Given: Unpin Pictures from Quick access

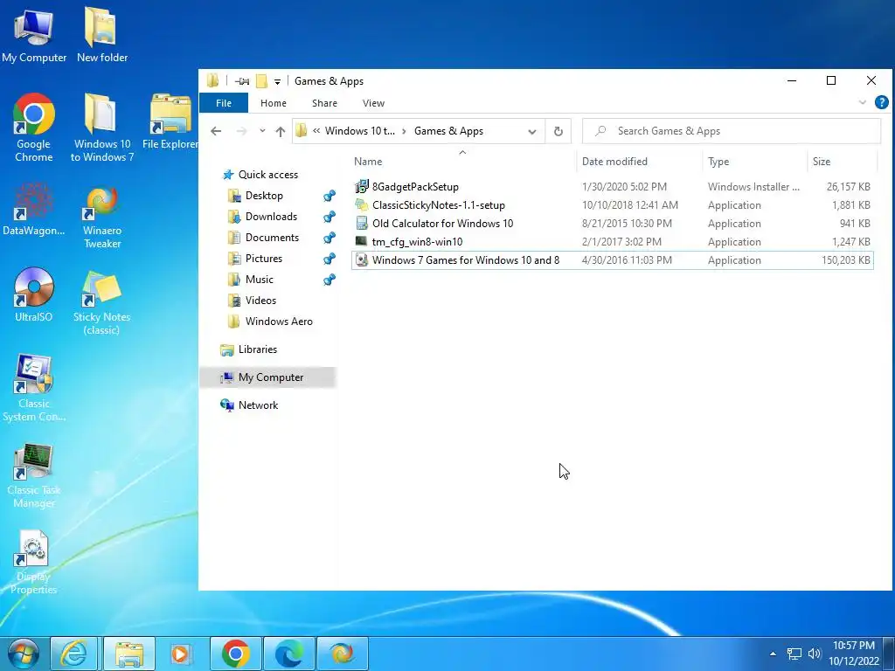Looking at the screenshot, I should [330, 259].
